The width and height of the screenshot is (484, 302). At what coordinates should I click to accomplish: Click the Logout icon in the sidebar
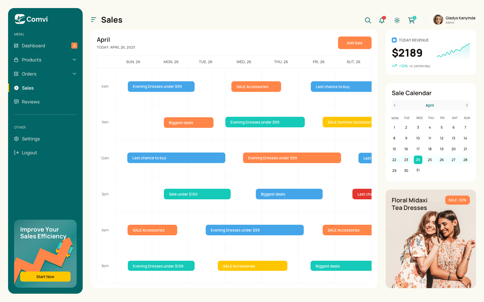point(16,153)
